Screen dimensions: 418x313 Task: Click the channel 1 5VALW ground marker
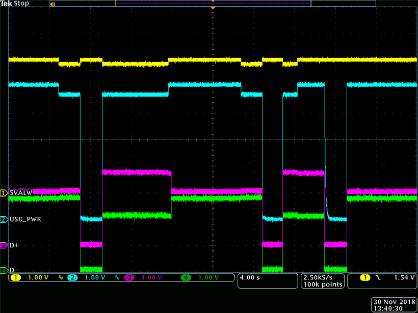4,193
